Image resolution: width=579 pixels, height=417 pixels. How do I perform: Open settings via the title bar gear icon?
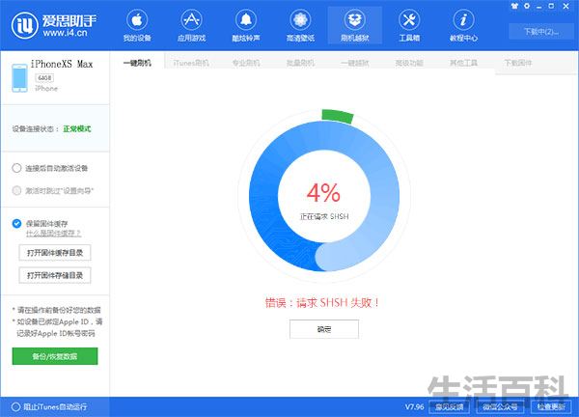(527, 6)
